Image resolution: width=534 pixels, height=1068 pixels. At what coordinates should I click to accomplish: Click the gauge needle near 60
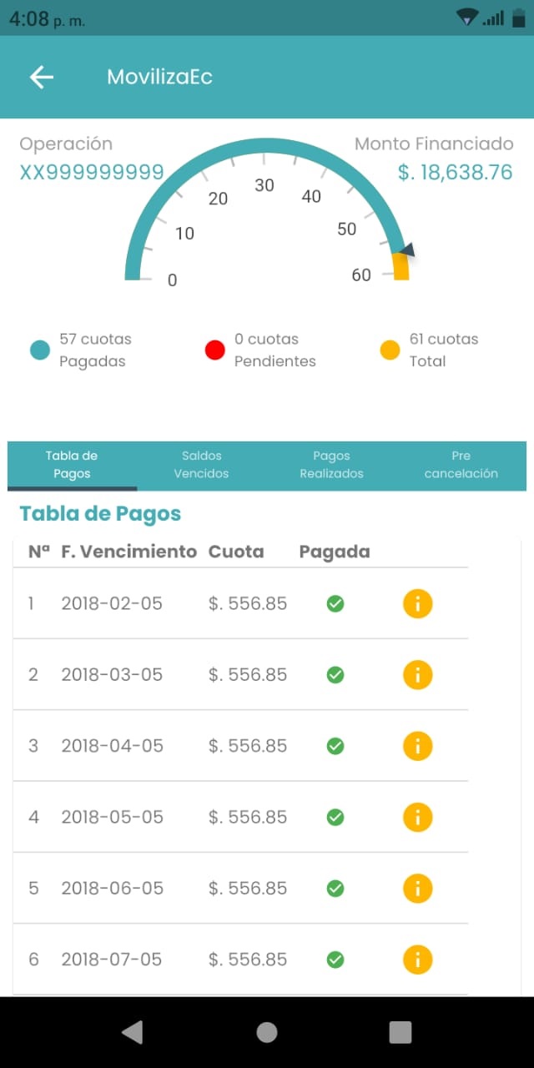(406, 249)
